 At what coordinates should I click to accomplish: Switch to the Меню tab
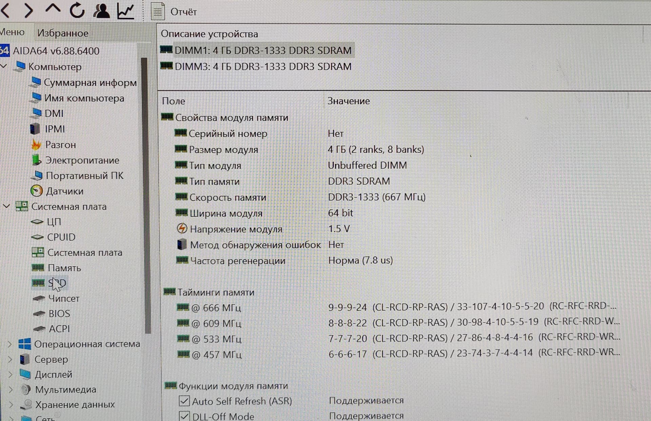(12, 32)
